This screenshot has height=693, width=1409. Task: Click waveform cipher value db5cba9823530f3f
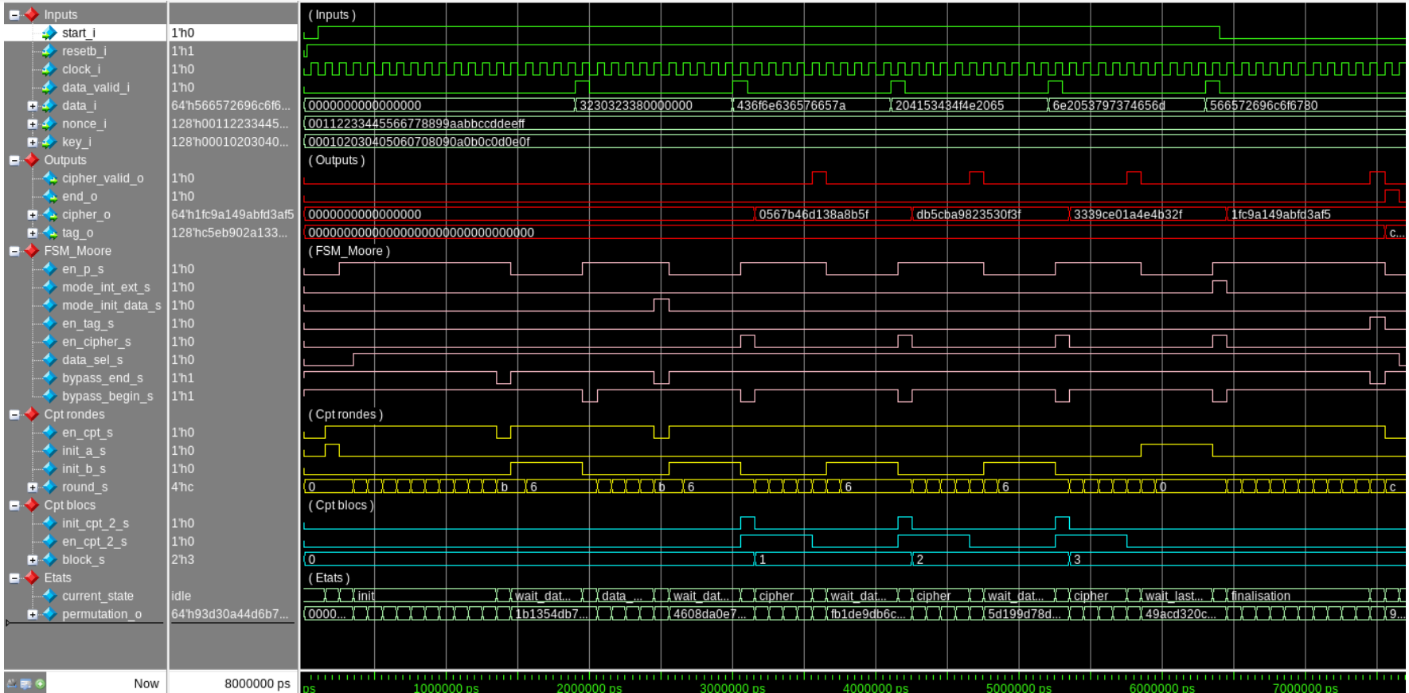969,215
